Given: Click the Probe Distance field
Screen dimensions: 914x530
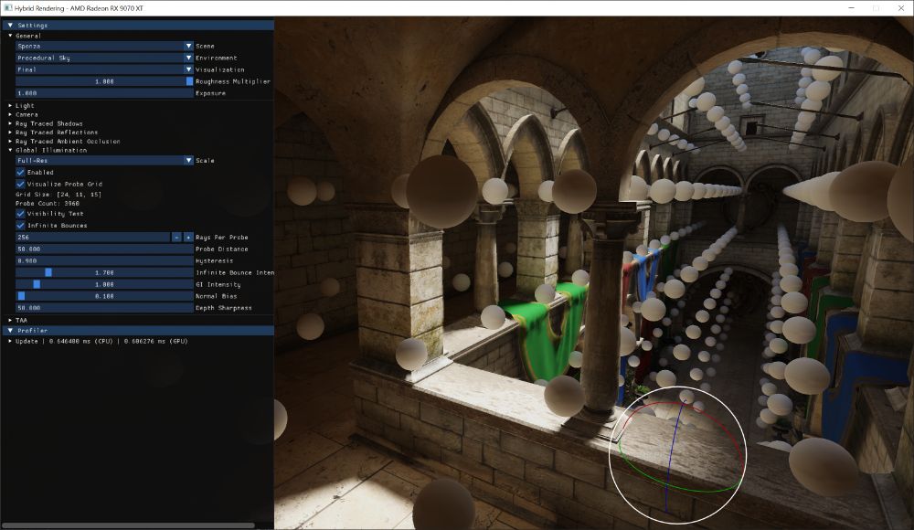Looking at the screenshot, I should click(104, 249).
